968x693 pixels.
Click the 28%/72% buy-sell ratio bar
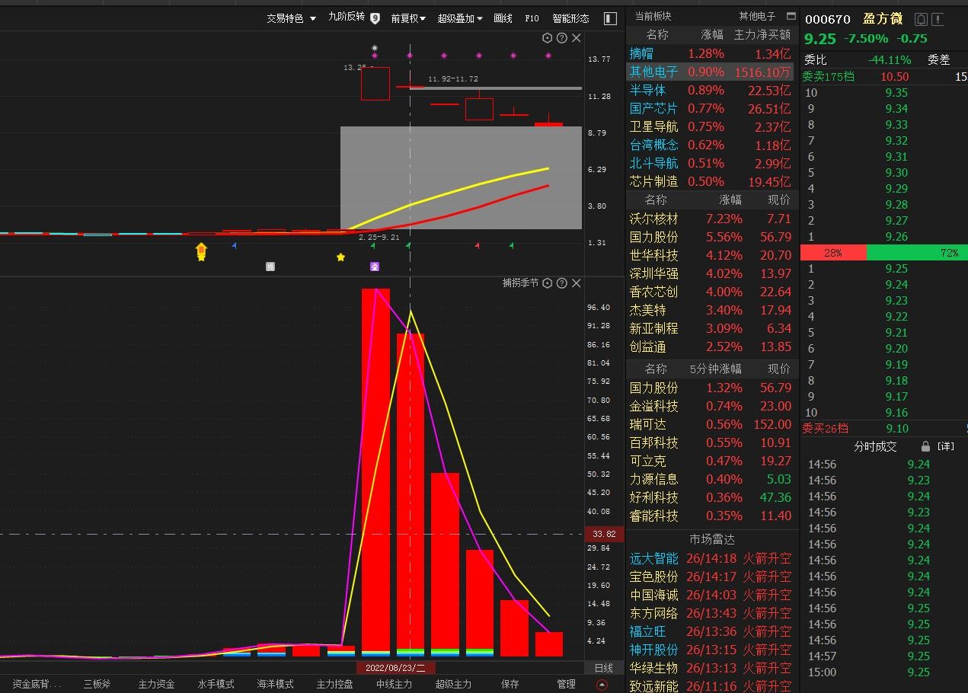(x=883, y=253)
